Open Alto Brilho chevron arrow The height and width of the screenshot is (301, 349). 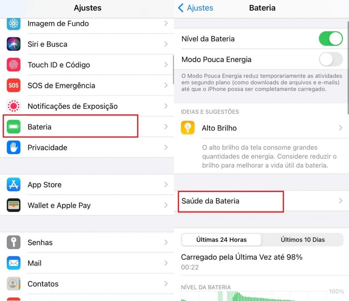point(340,128)
